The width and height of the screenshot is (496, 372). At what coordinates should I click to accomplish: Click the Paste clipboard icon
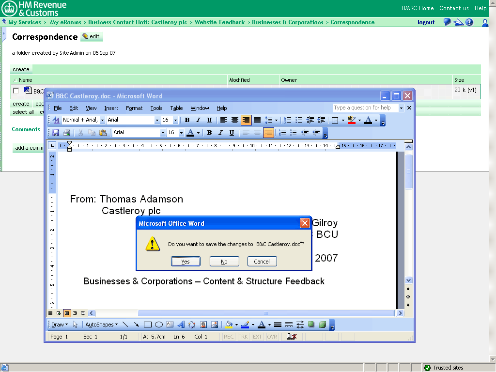(x=103, y=133)
